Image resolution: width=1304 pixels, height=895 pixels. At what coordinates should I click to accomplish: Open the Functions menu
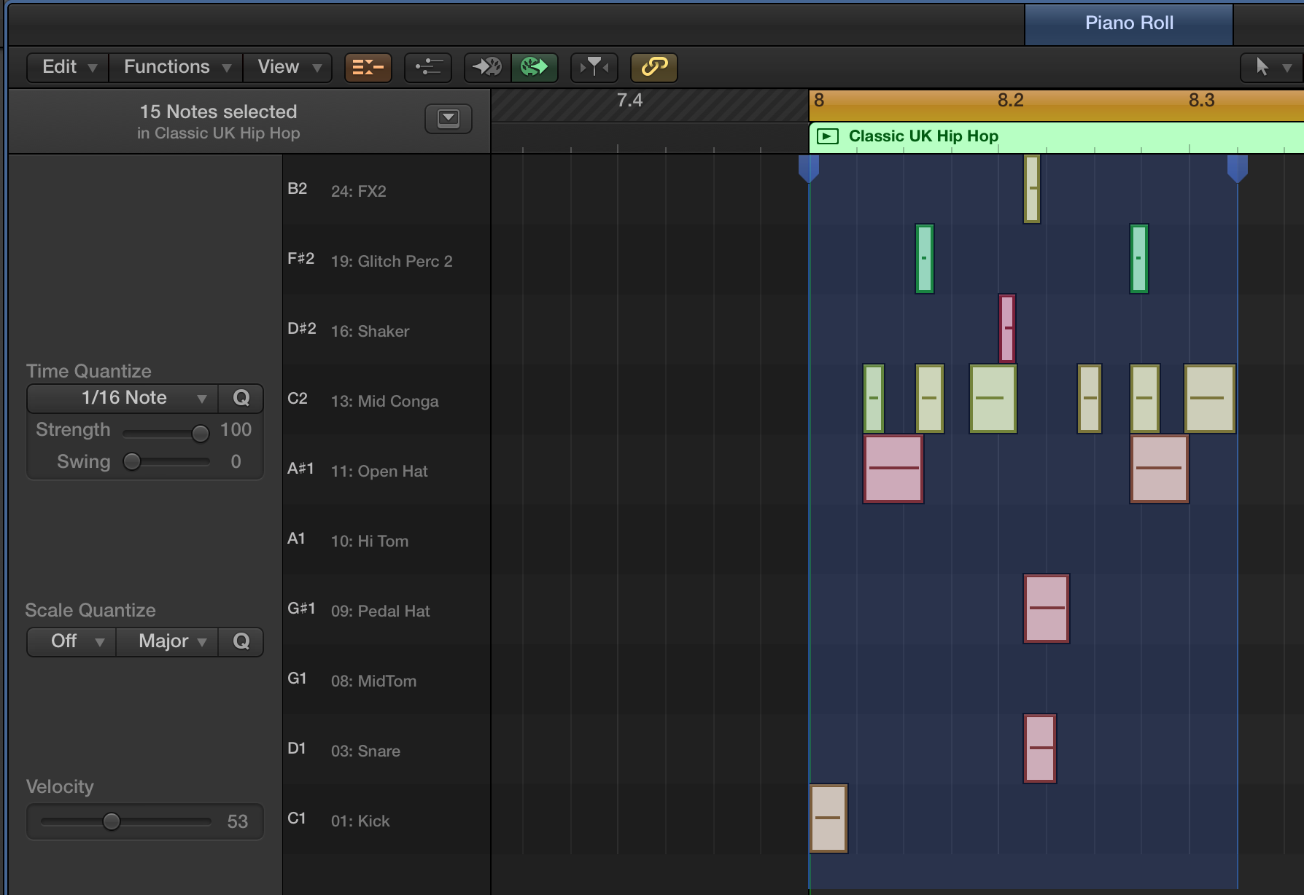(x=176, y=67)
